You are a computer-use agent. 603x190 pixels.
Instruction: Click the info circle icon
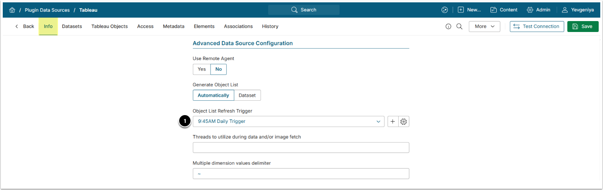coord(449,27)
